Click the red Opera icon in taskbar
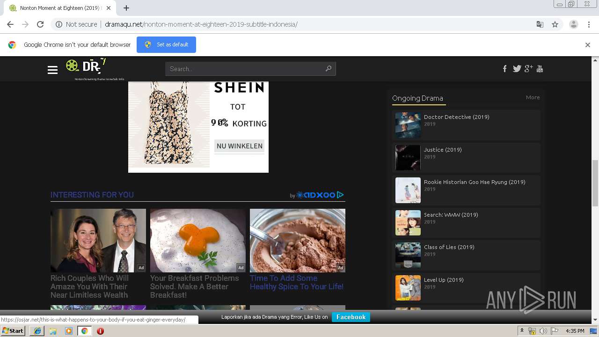 (100, 331)
